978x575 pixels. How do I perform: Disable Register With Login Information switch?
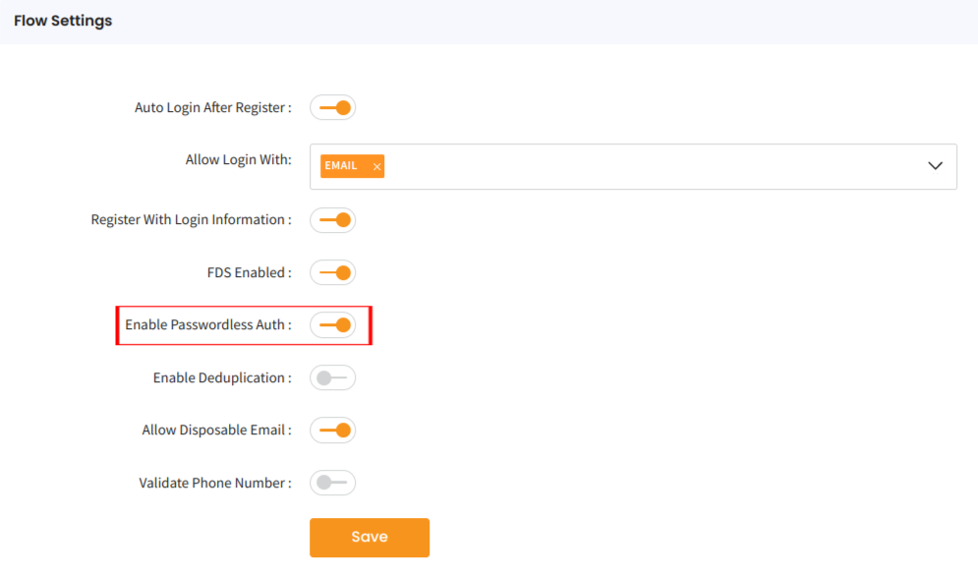(x=332, y=220)
